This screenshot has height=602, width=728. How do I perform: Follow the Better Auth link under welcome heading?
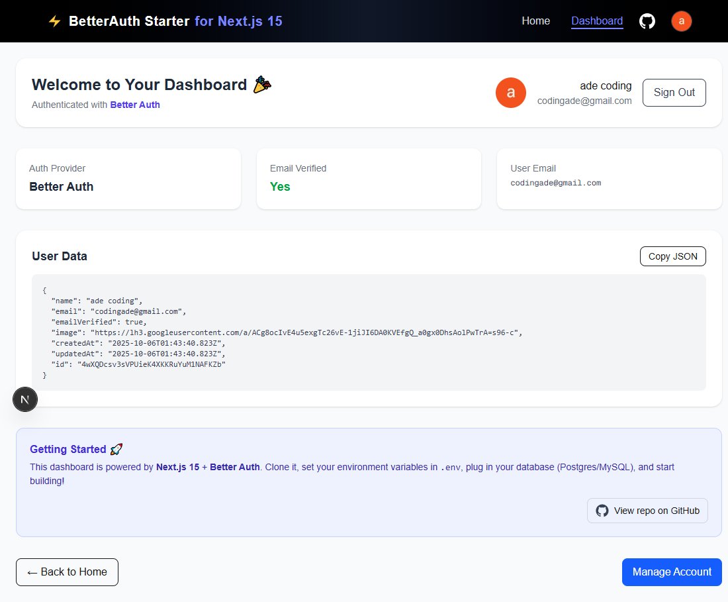pyautogui.click(x=135, y=105)
